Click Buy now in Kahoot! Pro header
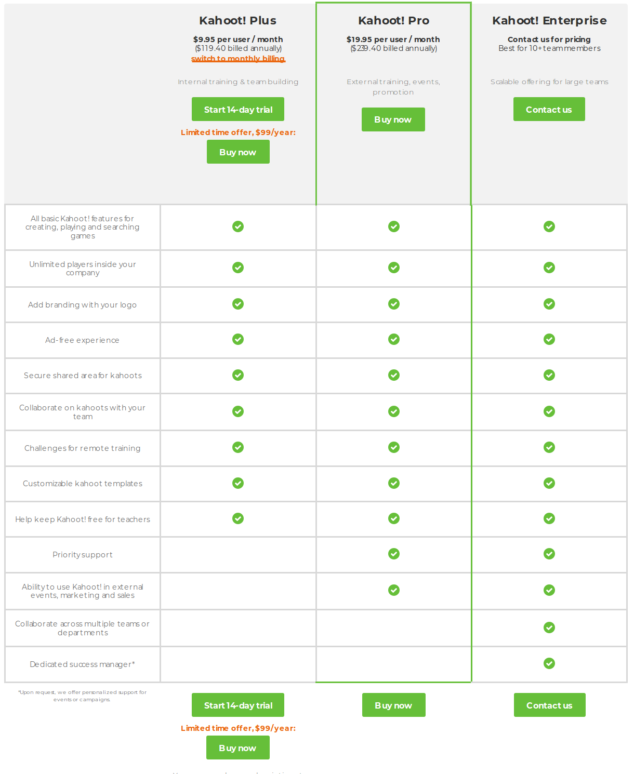This screenshot has height=774, width=634. point(393,119)
